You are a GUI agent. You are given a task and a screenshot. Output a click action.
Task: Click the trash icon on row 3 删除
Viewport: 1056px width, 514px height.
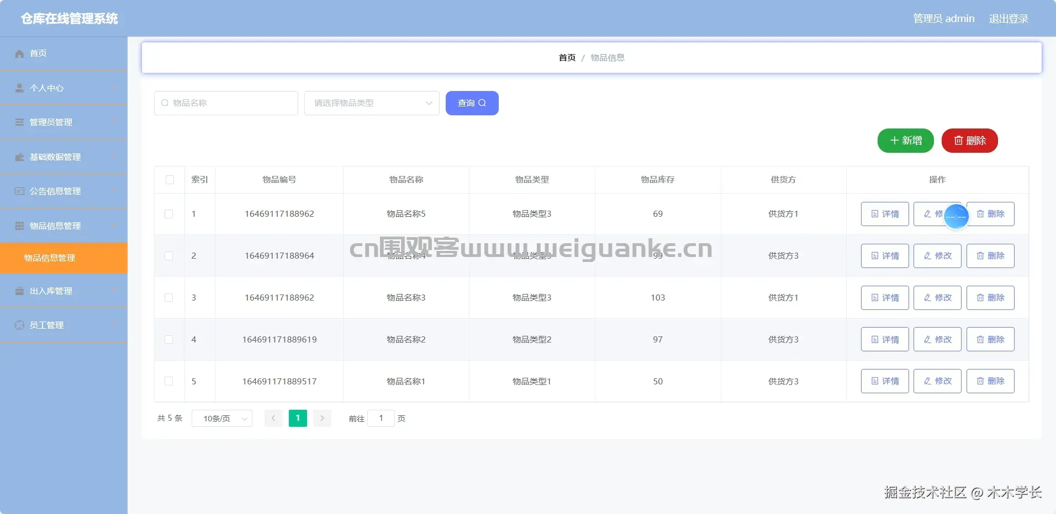click(x=980, y=298)
